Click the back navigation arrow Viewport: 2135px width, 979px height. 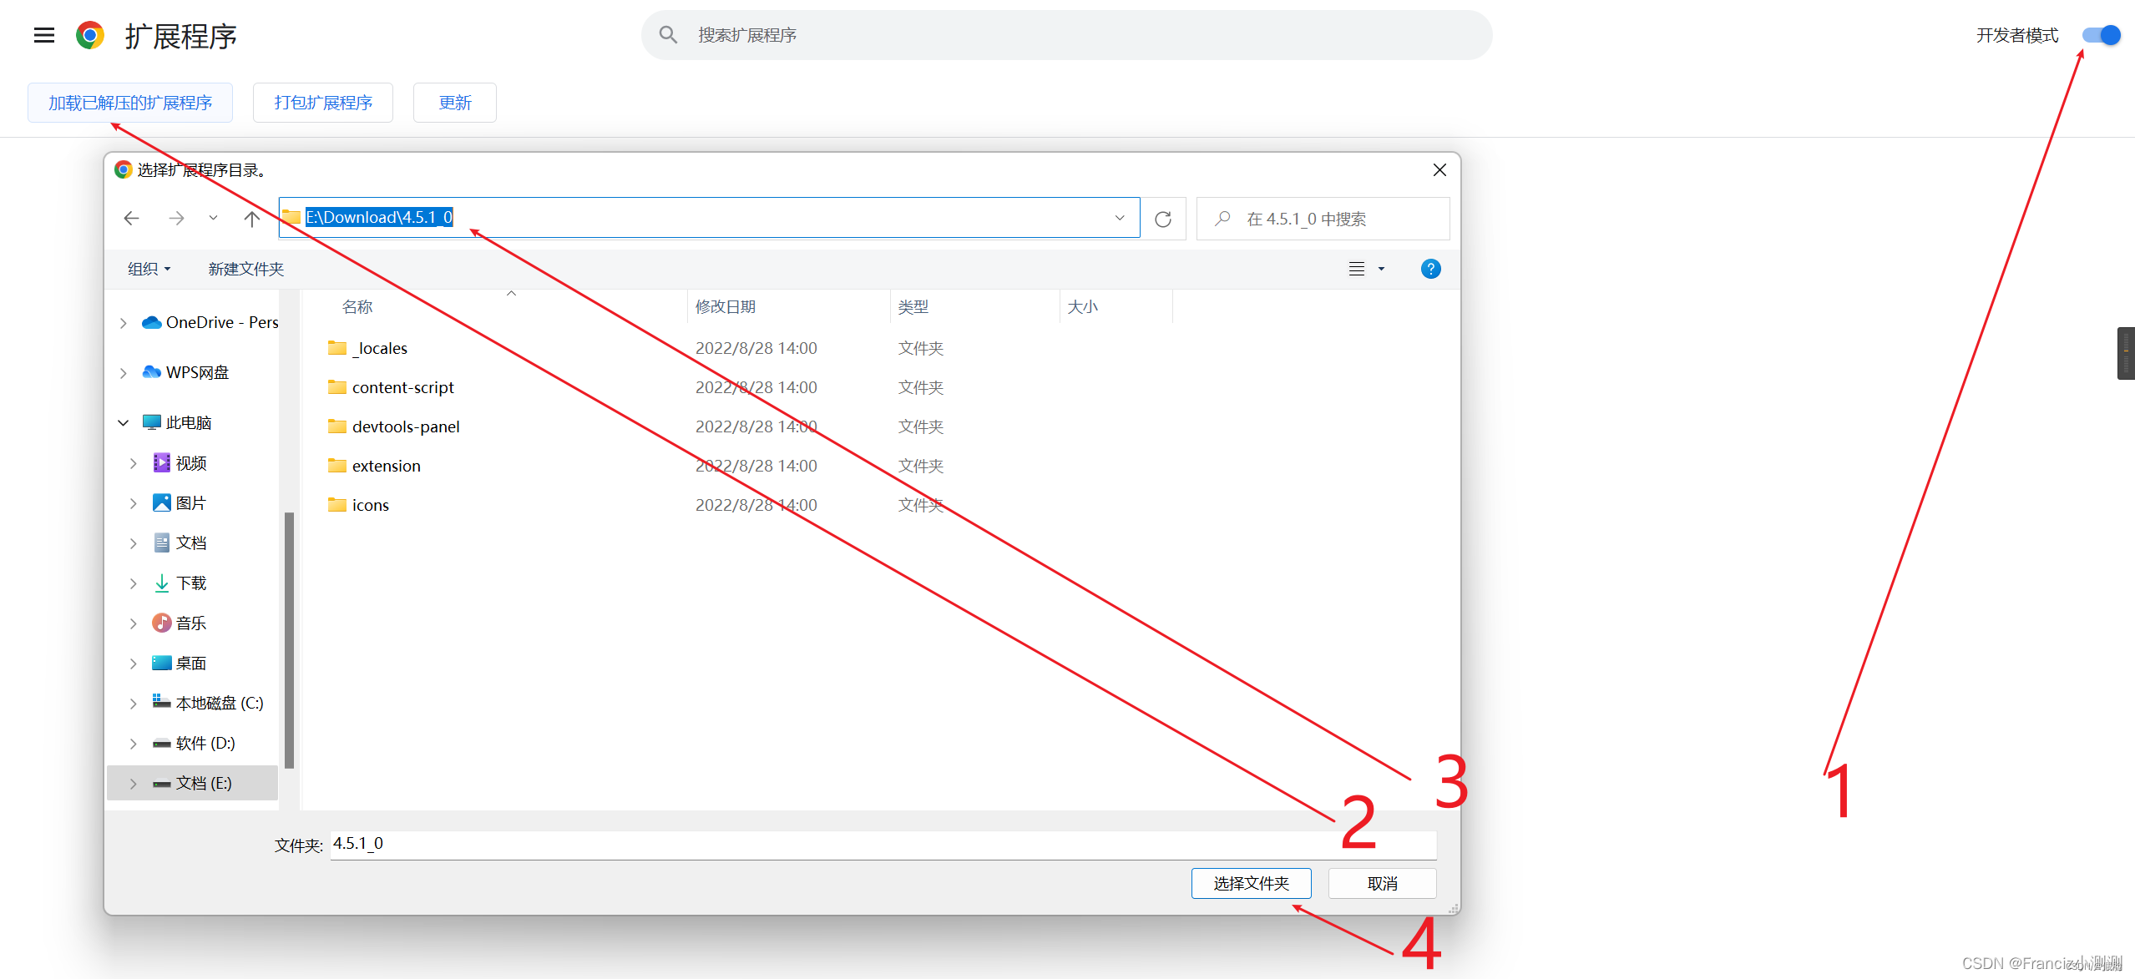[131, 219]
